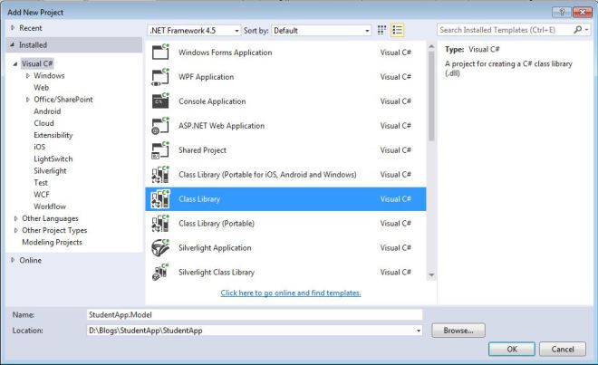Click the selected Class Library icon

[160, 198]
